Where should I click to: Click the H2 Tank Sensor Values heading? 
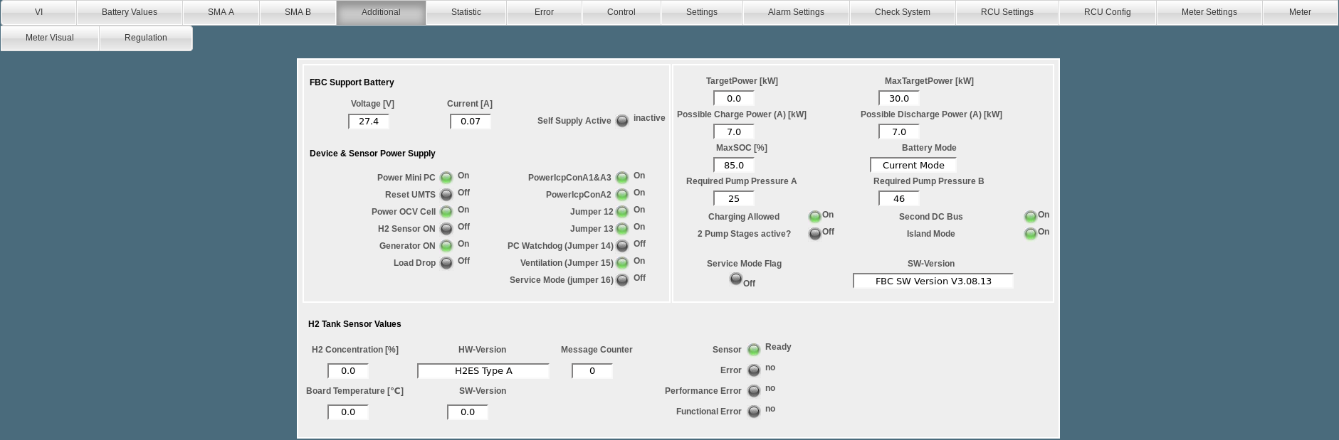[x=355, y=324]
